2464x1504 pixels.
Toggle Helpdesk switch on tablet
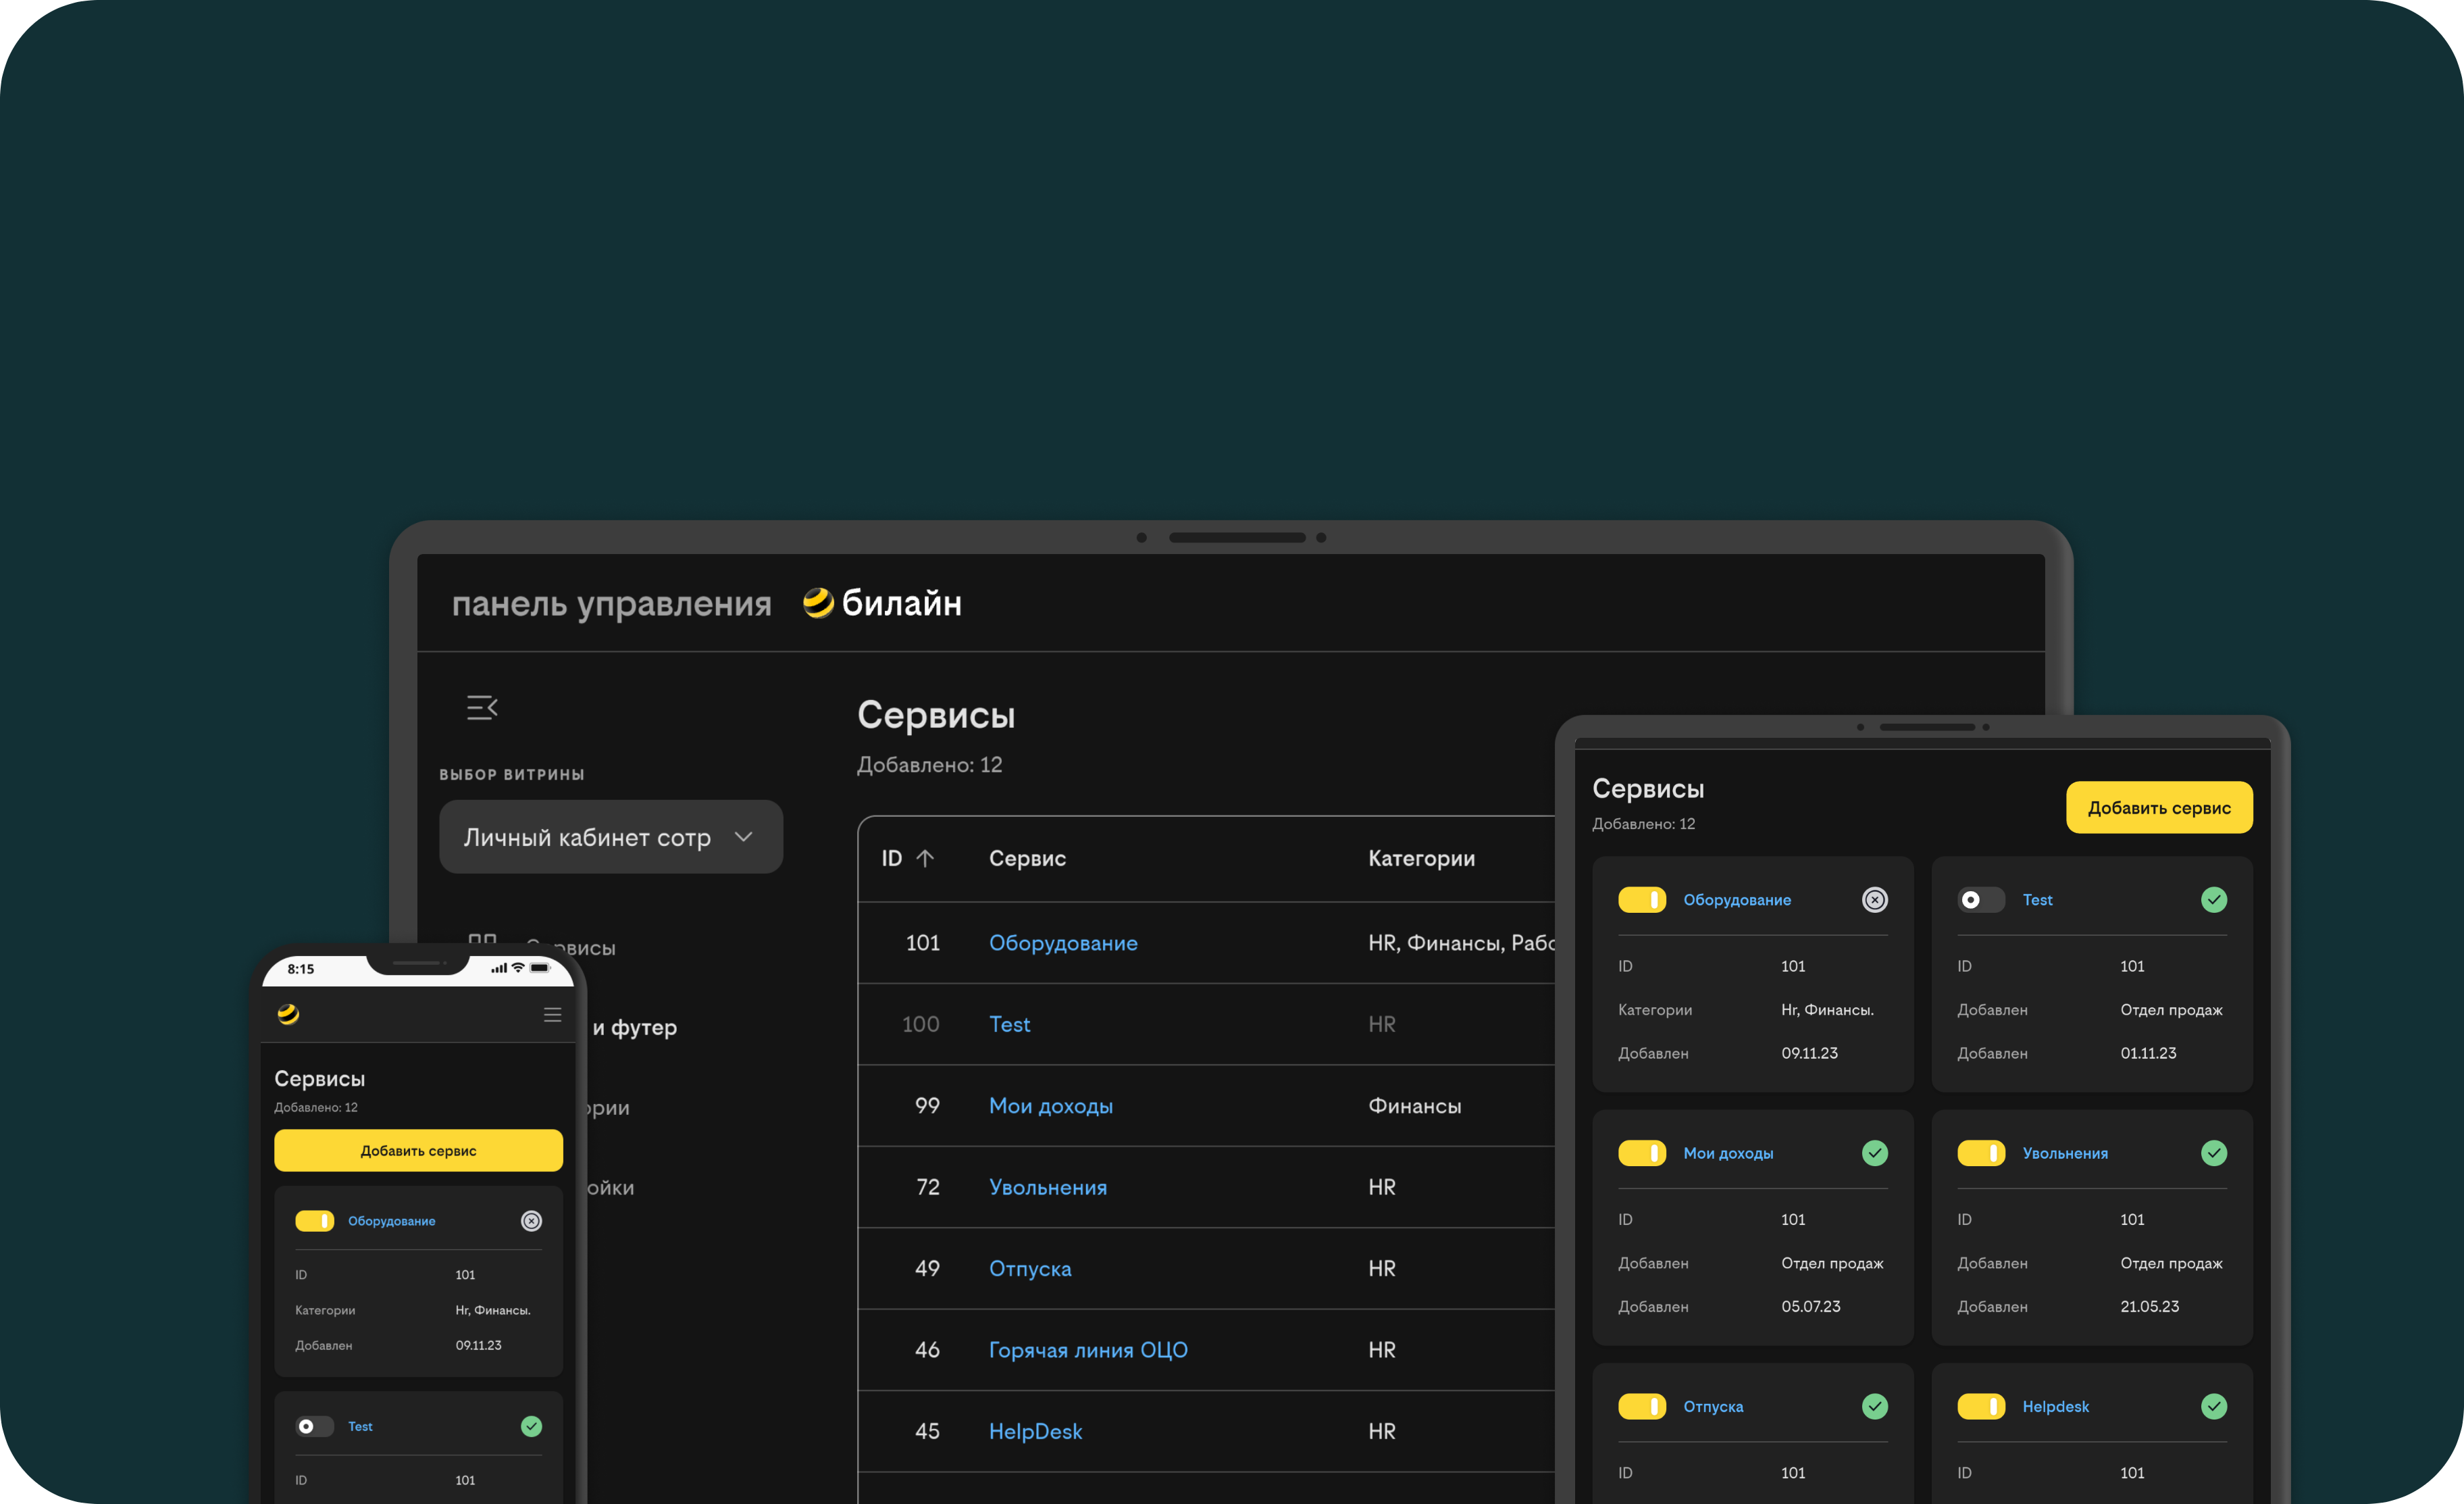tap(1980, 1406)
